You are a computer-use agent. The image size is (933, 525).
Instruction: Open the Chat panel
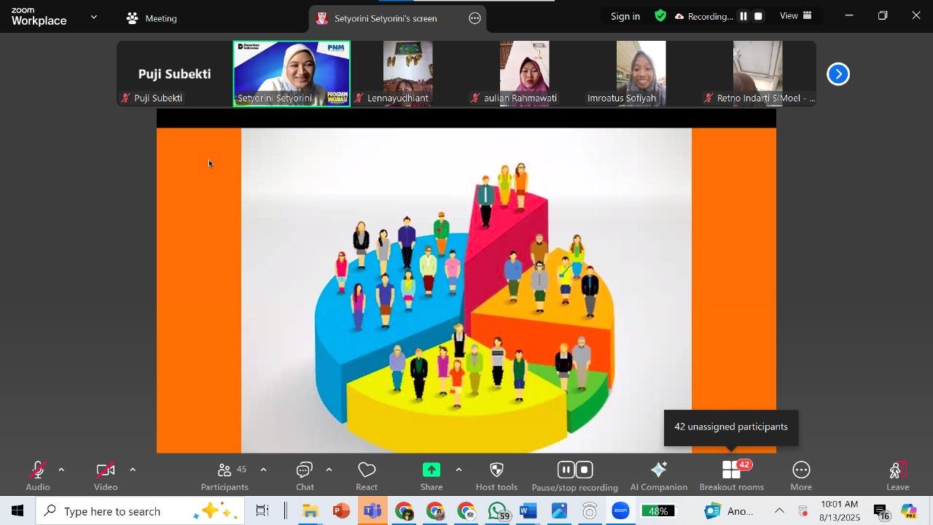pyautogui.click(x=305, y=475)
